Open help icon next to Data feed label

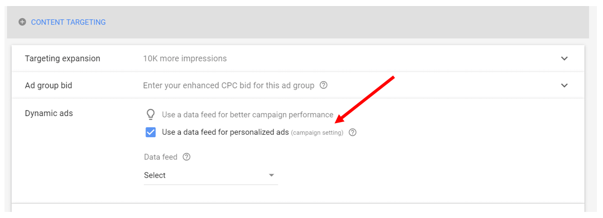click(x=187, y=157)
